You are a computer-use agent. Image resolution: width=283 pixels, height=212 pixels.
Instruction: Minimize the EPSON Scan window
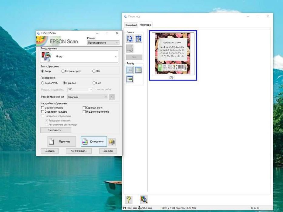coord(97,33)
